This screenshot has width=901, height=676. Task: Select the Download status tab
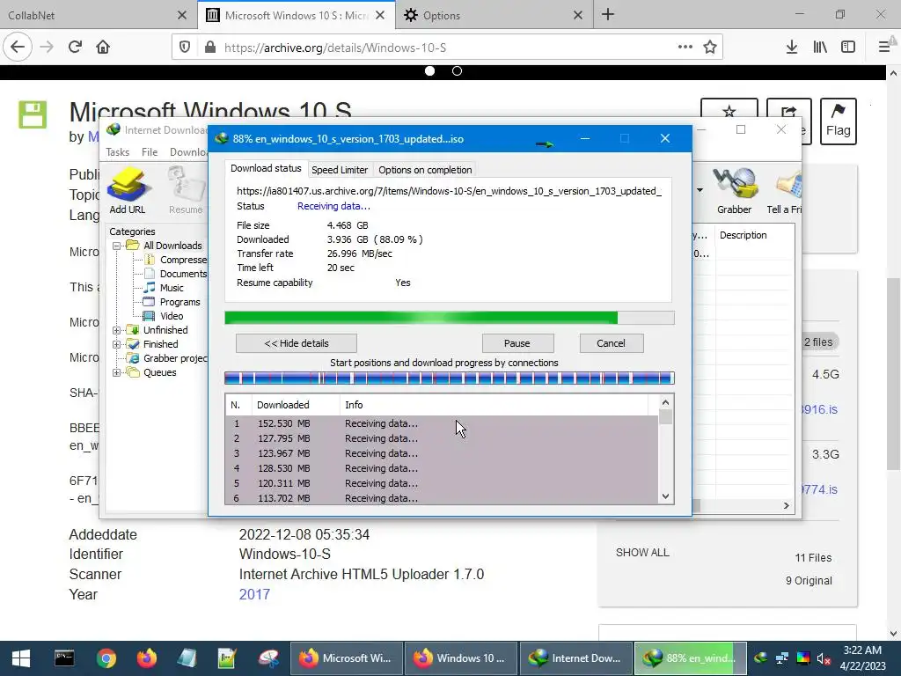[x=266, y=168]
